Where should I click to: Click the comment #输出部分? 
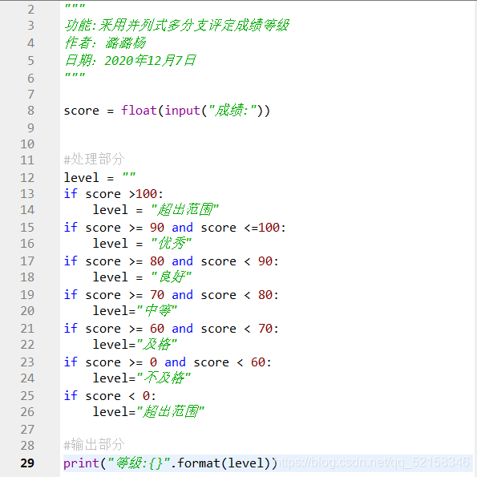coord(94,445)
